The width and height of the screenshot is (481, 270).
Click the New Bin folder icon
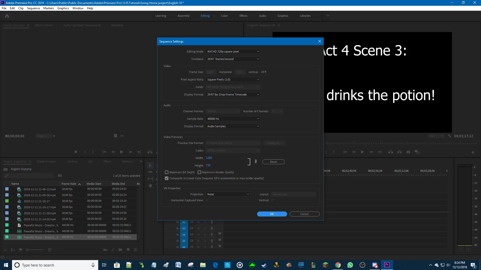click(x=120, y=249)
